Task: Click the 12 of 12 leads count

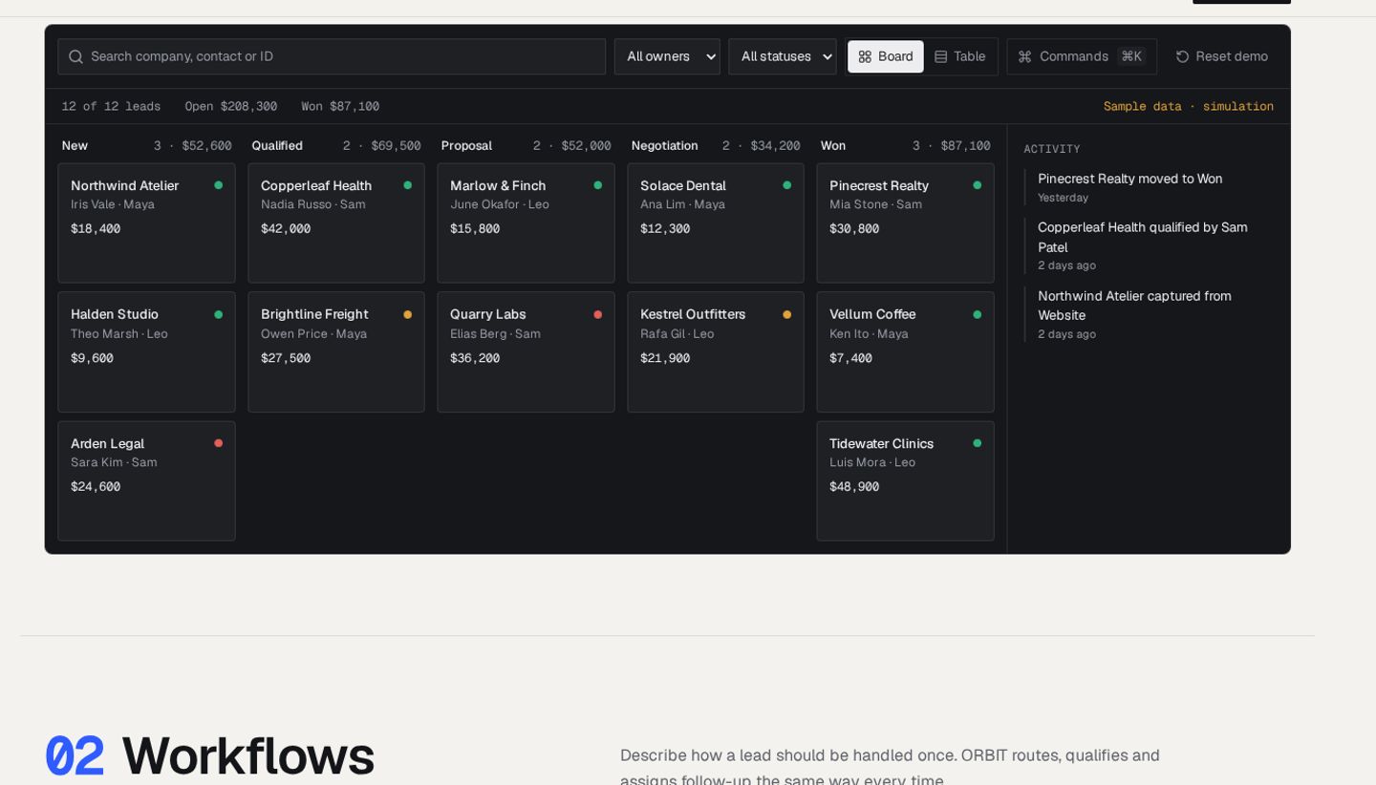Action: [x=111, y=106]
